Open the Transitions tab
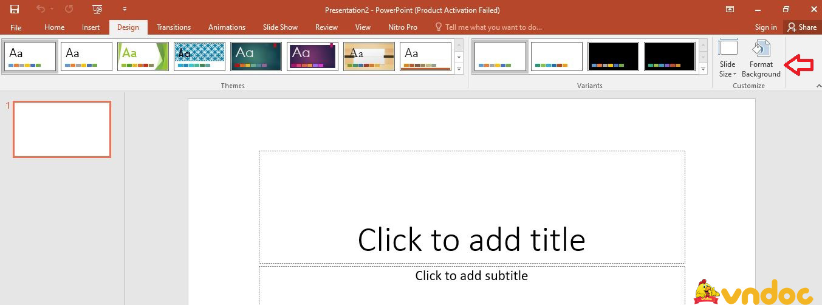This screenshot has width=822, height=305. (x=174, y=27)
